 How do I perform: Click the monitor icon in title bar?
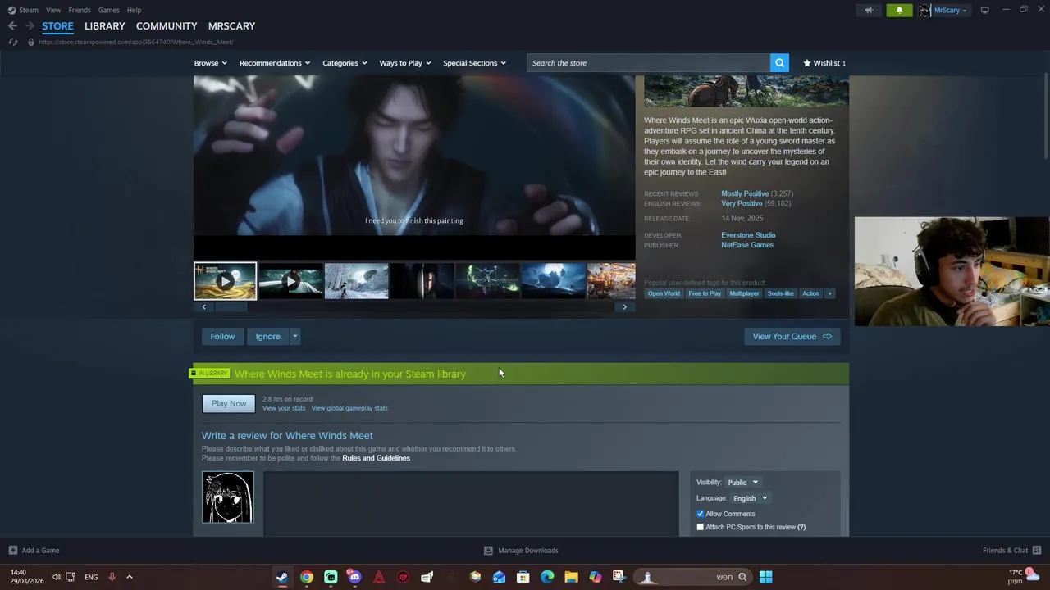(984, 11)
